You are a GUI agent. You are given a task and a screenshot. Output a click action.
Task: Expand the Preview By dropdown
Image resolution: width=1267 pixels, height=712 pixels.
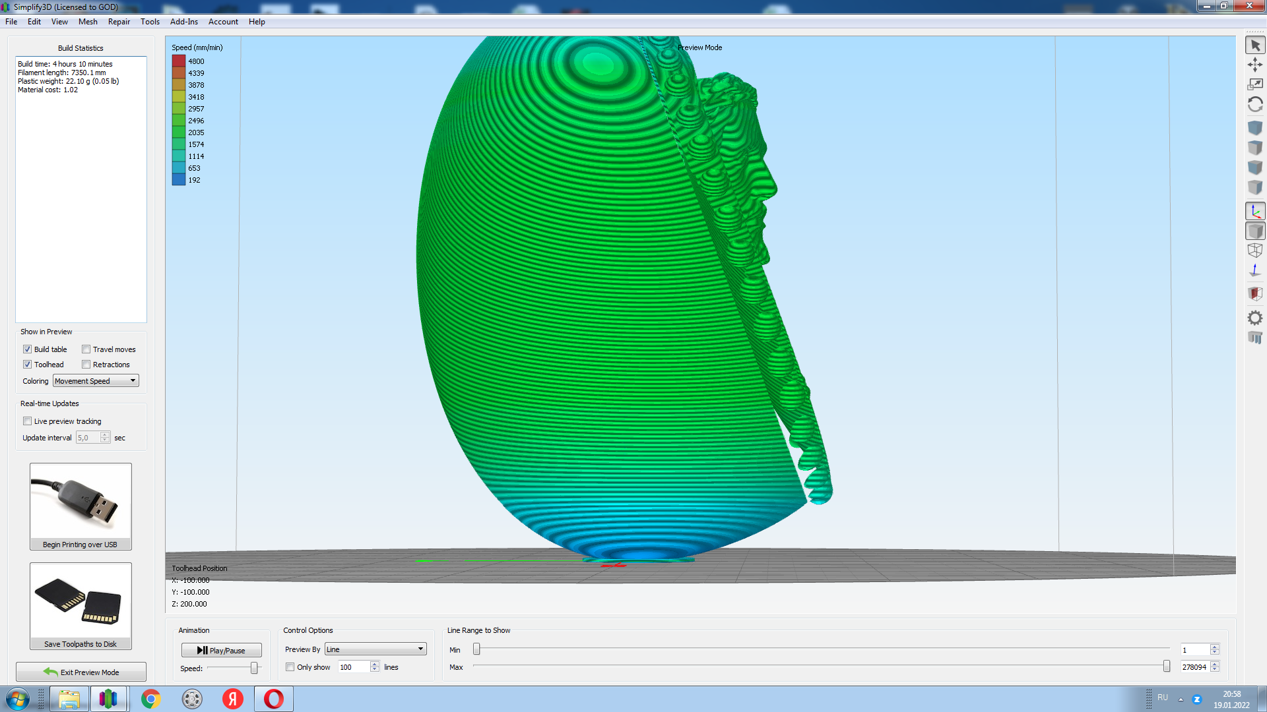pyautogui.click(x=375, y=649)
